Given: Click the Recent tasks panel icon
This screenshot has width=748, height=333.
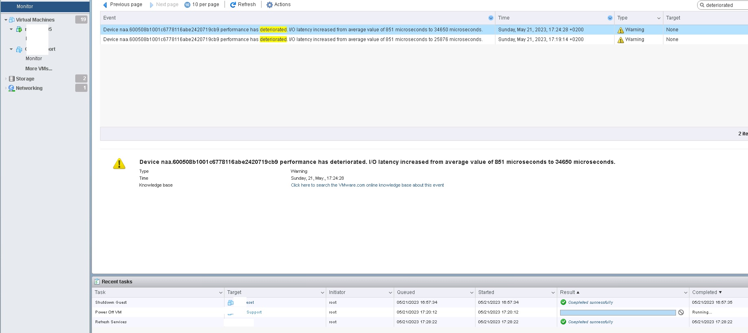Looking at the screenshot, I should pyautogui.click(x=97, y=281).
